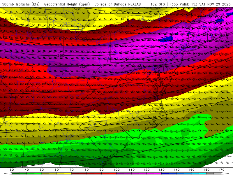Viewport: 233px width, 175px height.
Task: Click the 5520 height contour label
Action: pos(83,66)
